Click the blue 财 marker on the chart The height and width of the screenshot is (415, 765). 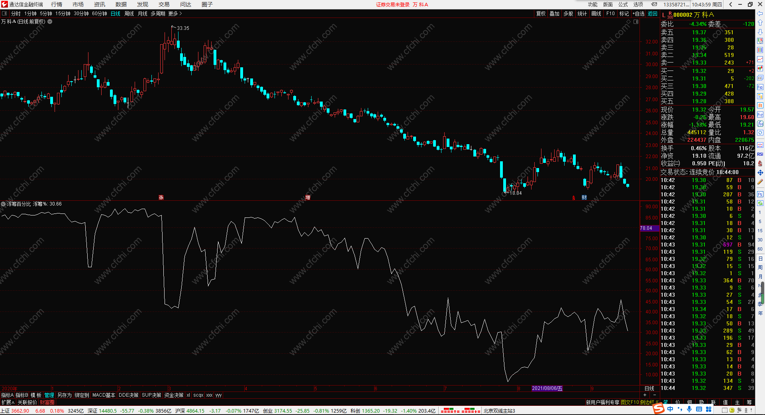(x=584, y=198)
